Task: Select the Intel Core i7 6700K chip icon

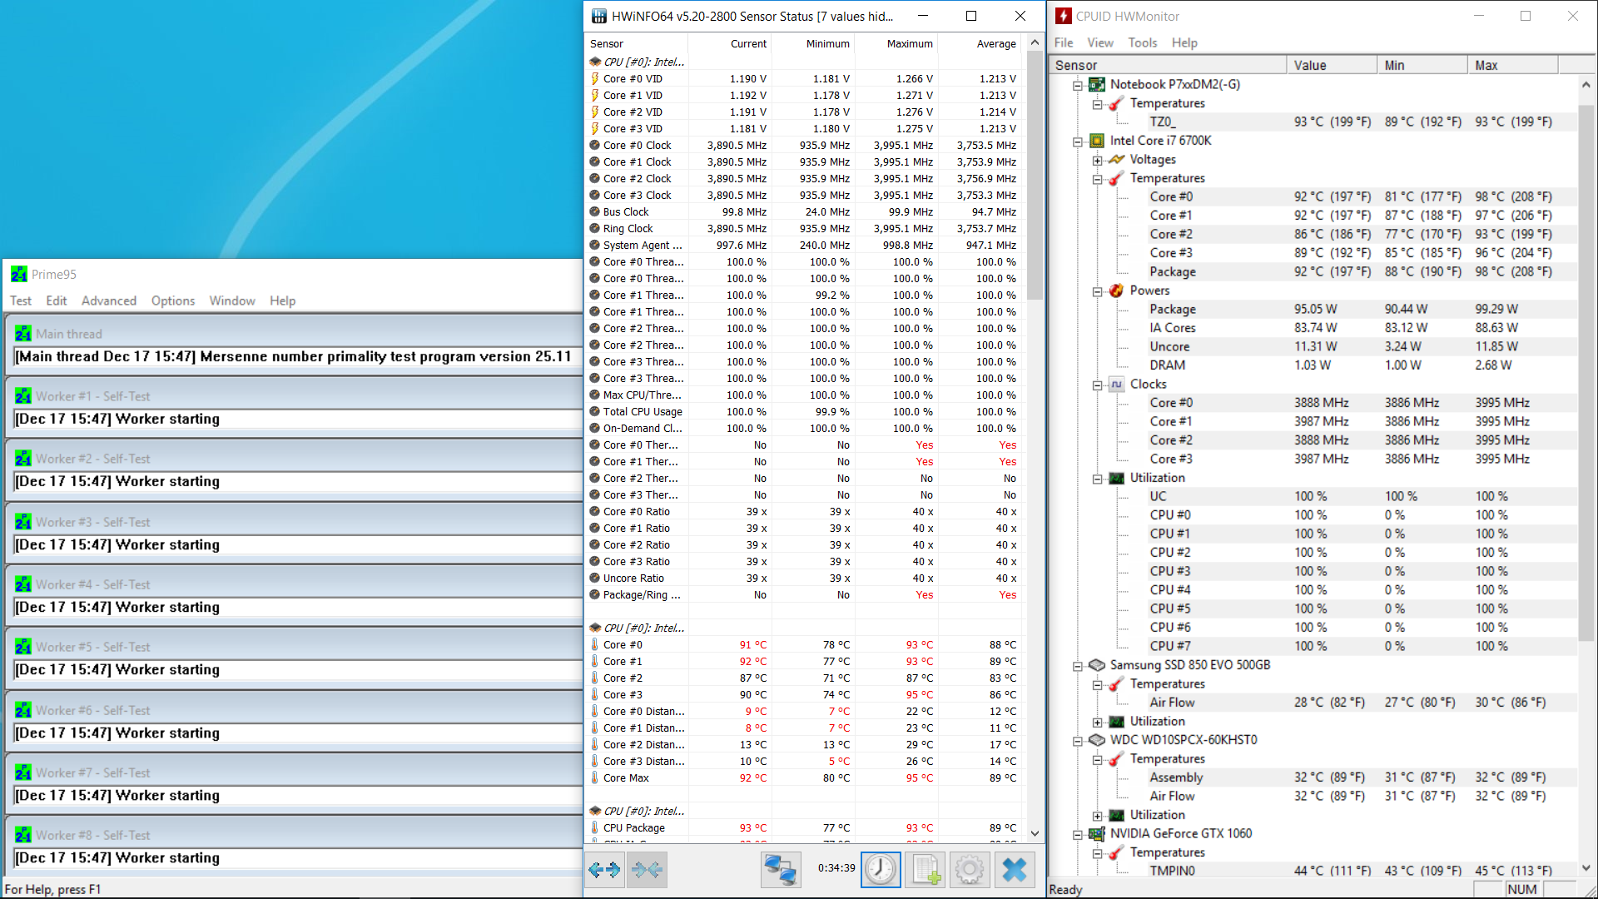Action: coord(1097,141)
